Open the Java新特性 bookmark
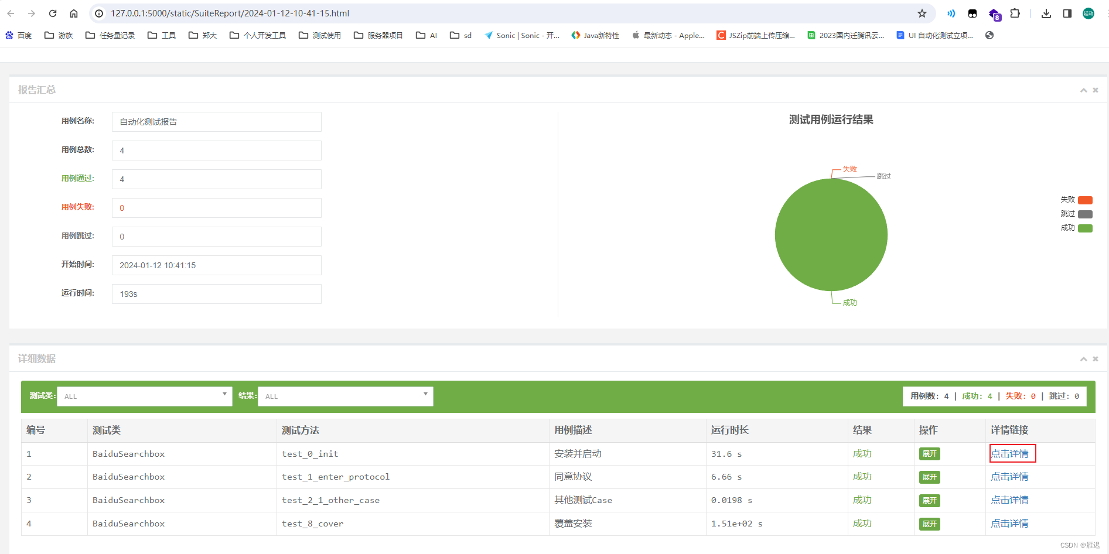Viewport: 1109px width, 554px height. point(595,36)
